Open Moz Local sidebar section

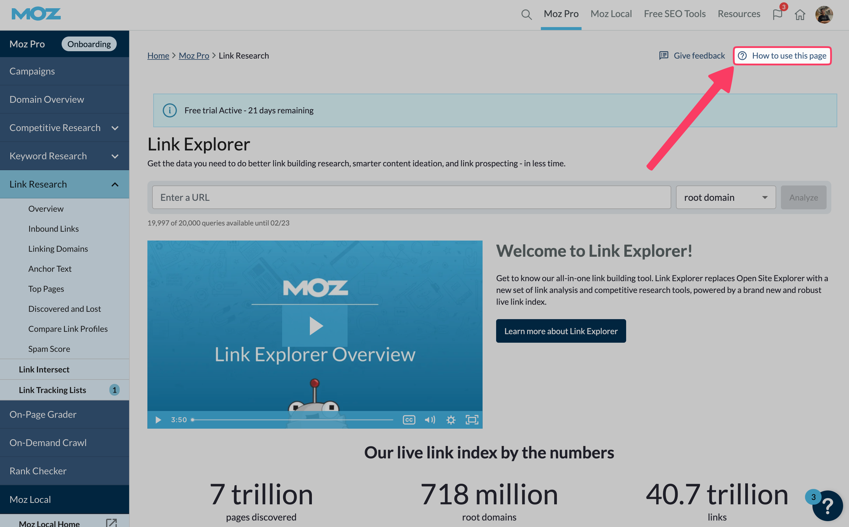tap(65, 499)
